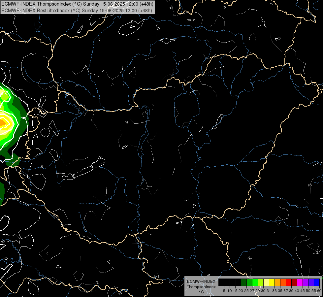The width and height of the screenshot is (323, 297).
Task: Select the blue 55–60 legend swatch
Action: coord(317,282)
